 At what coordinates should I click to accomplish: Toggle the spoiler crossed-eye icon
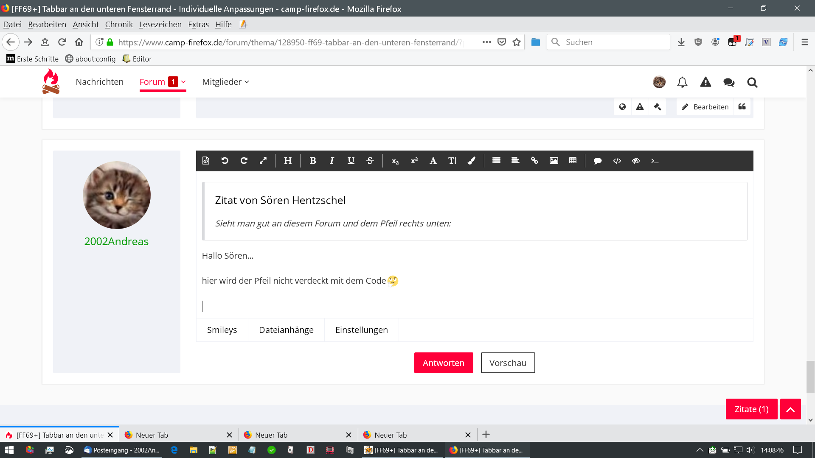pyautogui.click(x=635, y=161)
